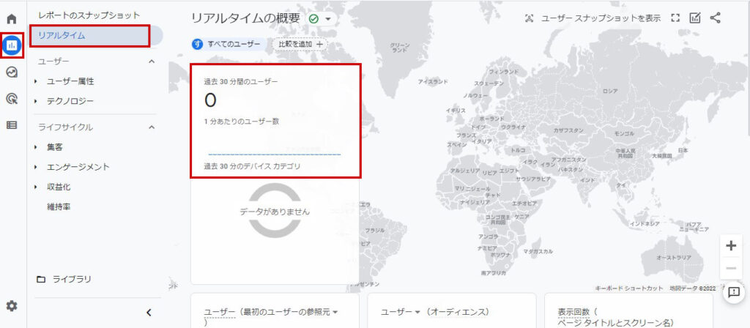750x328 pixels.
Task: Toggle fullscreen view icon
Action: 675,18
